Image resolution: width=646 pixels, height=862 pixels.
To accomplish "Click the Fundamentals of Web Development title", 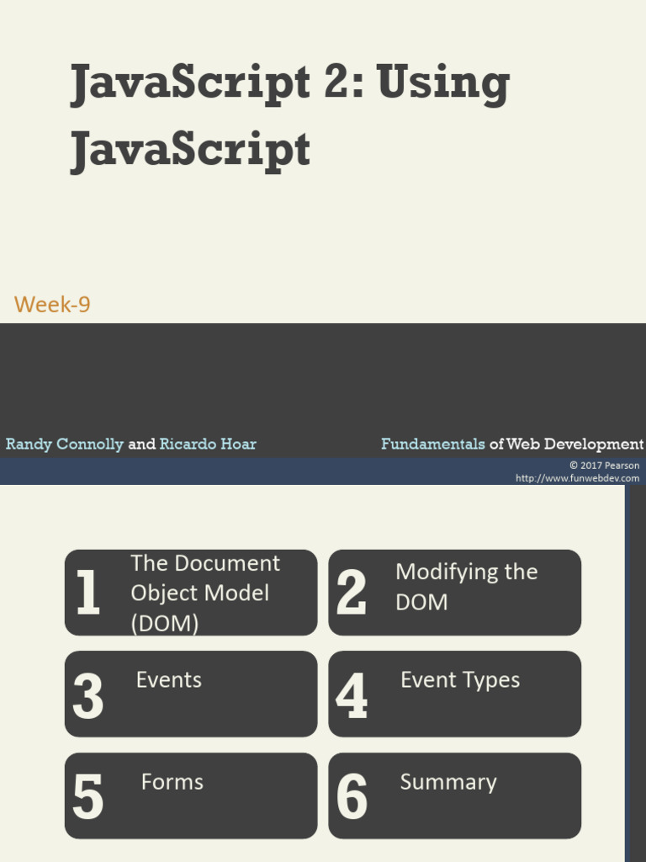I will tap(512, 444).
